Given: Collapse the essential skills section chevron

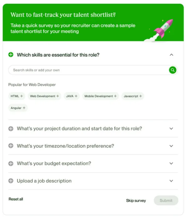Looking at the screenshot, I should click(x=171, y=55).
